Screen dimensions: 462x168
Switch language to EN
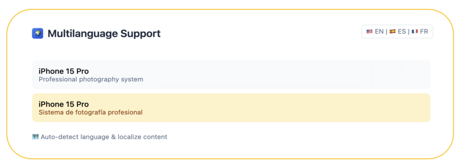[x=379, y=31]
